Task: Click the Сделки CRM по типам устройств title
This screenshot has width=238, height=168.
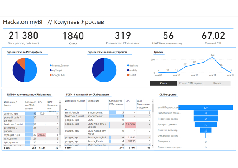Action: [x=107, y=52]
